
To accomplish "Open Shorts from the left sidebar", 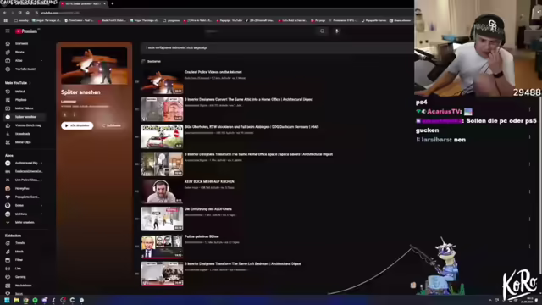I will (x=19, y=52).
